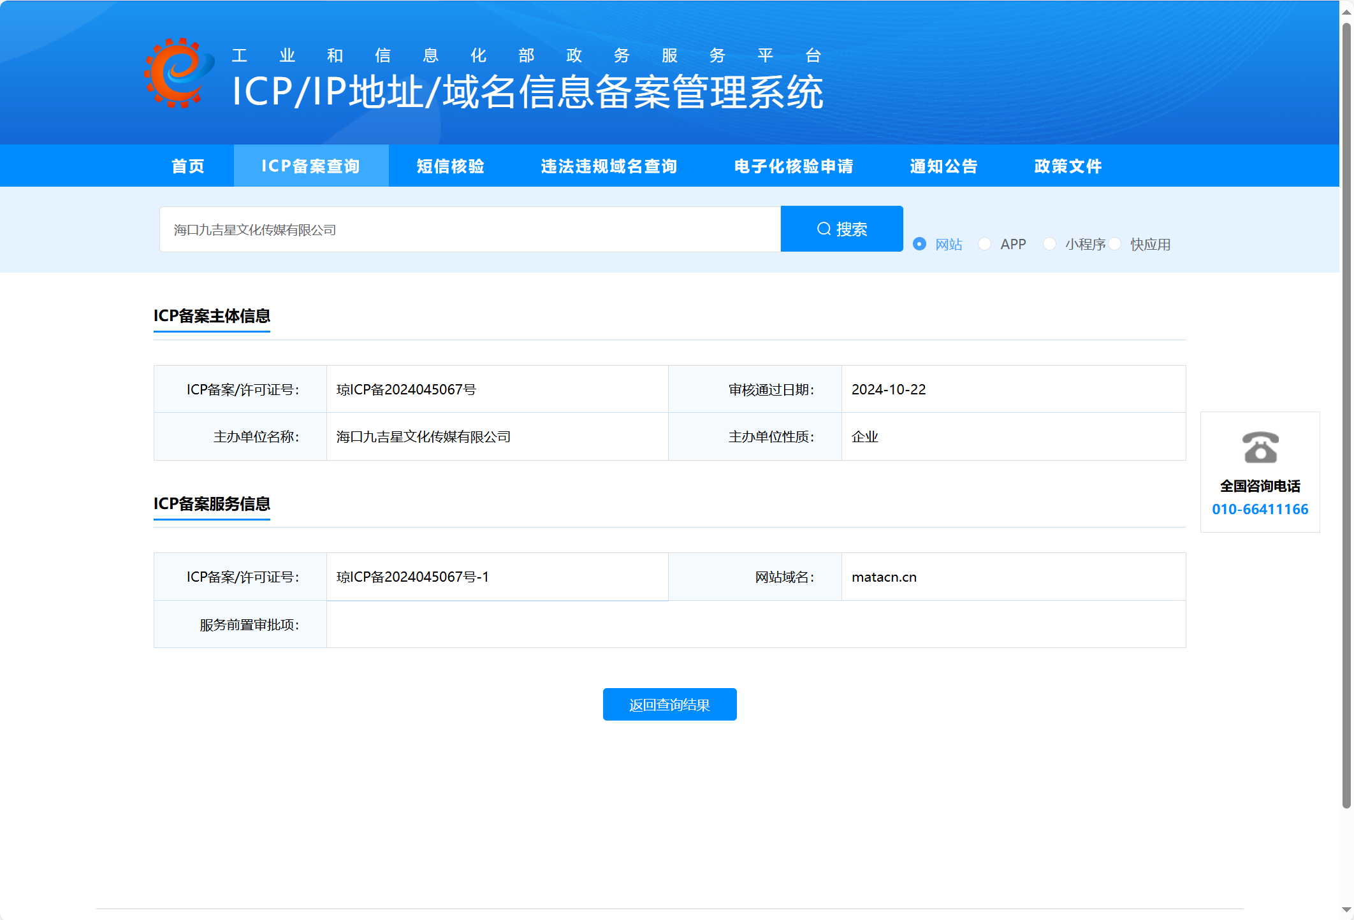Screen dimensions: 1354x920
Task: Open the 通知公告 tab
Action: point(943,166)
